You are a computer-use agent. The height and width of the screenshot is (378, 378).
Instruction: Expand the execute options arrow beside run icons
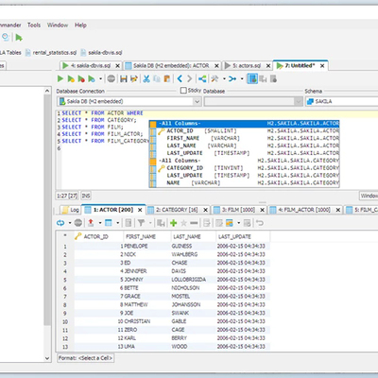pos(100,78)
